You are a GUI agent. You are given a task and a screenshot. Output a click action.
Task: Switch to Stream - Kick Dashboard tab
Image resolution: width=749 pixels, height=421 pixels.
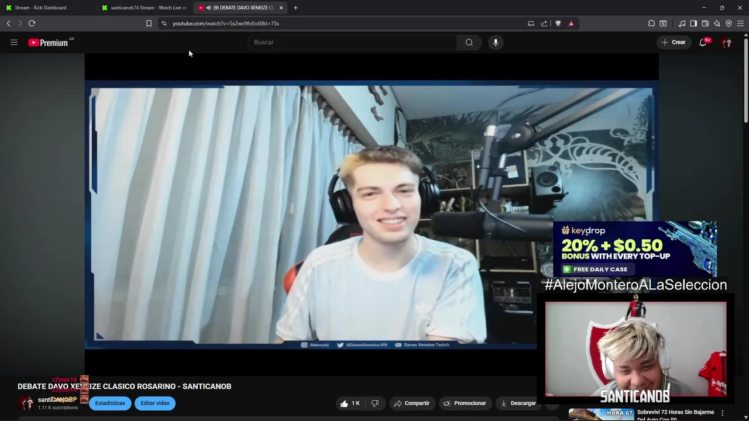47,8
